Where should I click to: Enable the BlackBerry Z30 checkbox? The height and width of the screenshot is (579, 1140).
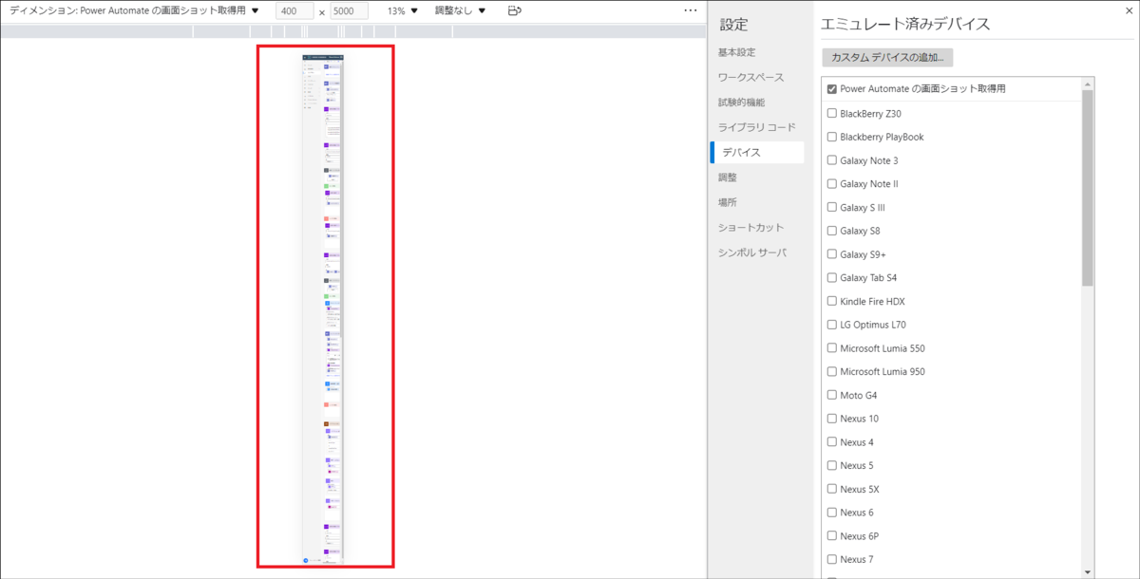click(832, 113)
